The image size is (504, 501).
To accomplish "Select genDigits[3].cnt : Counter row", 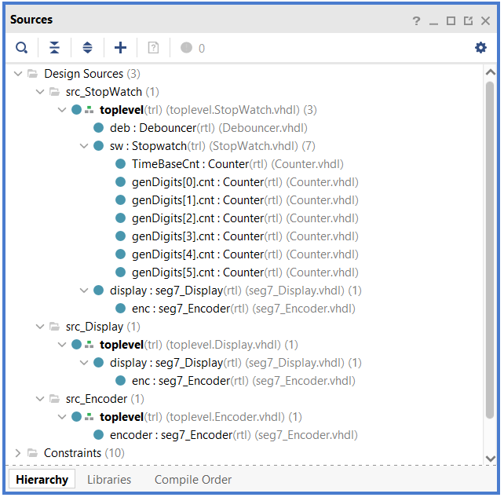I will 245,236.
